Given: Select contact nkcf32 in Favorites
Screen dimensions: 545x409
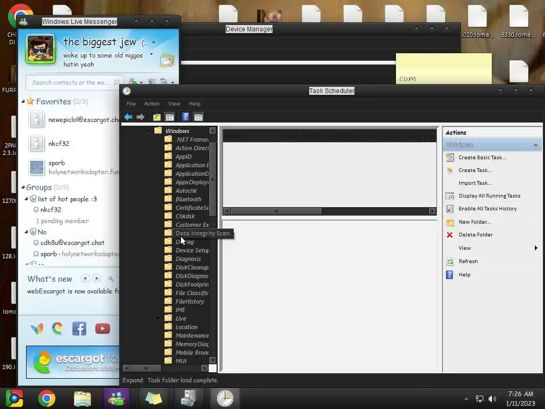Looking at the screenshot, I should tap(59, 144).
